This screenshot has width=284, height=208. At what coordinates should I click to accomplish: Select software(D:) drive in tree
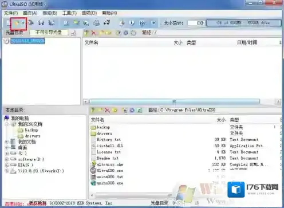pyautogui.click(x=31, y=159)
